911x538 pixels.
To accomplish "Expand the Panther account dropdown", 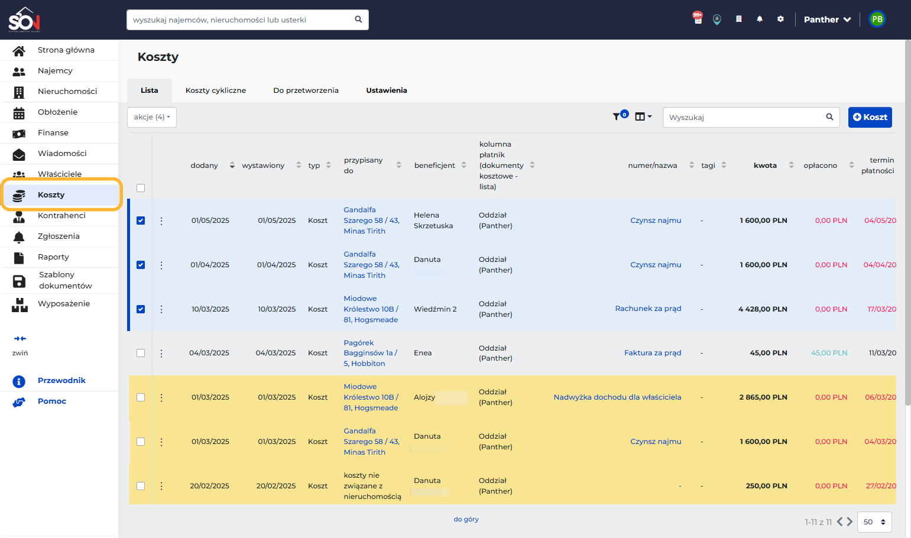I will (827, 20).
